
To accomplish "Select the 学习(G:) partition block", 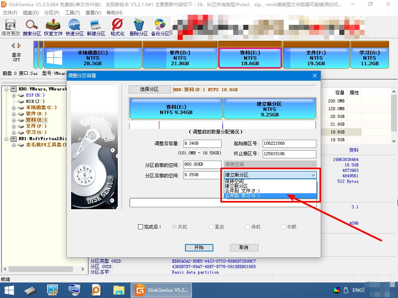I will point(370,55).
